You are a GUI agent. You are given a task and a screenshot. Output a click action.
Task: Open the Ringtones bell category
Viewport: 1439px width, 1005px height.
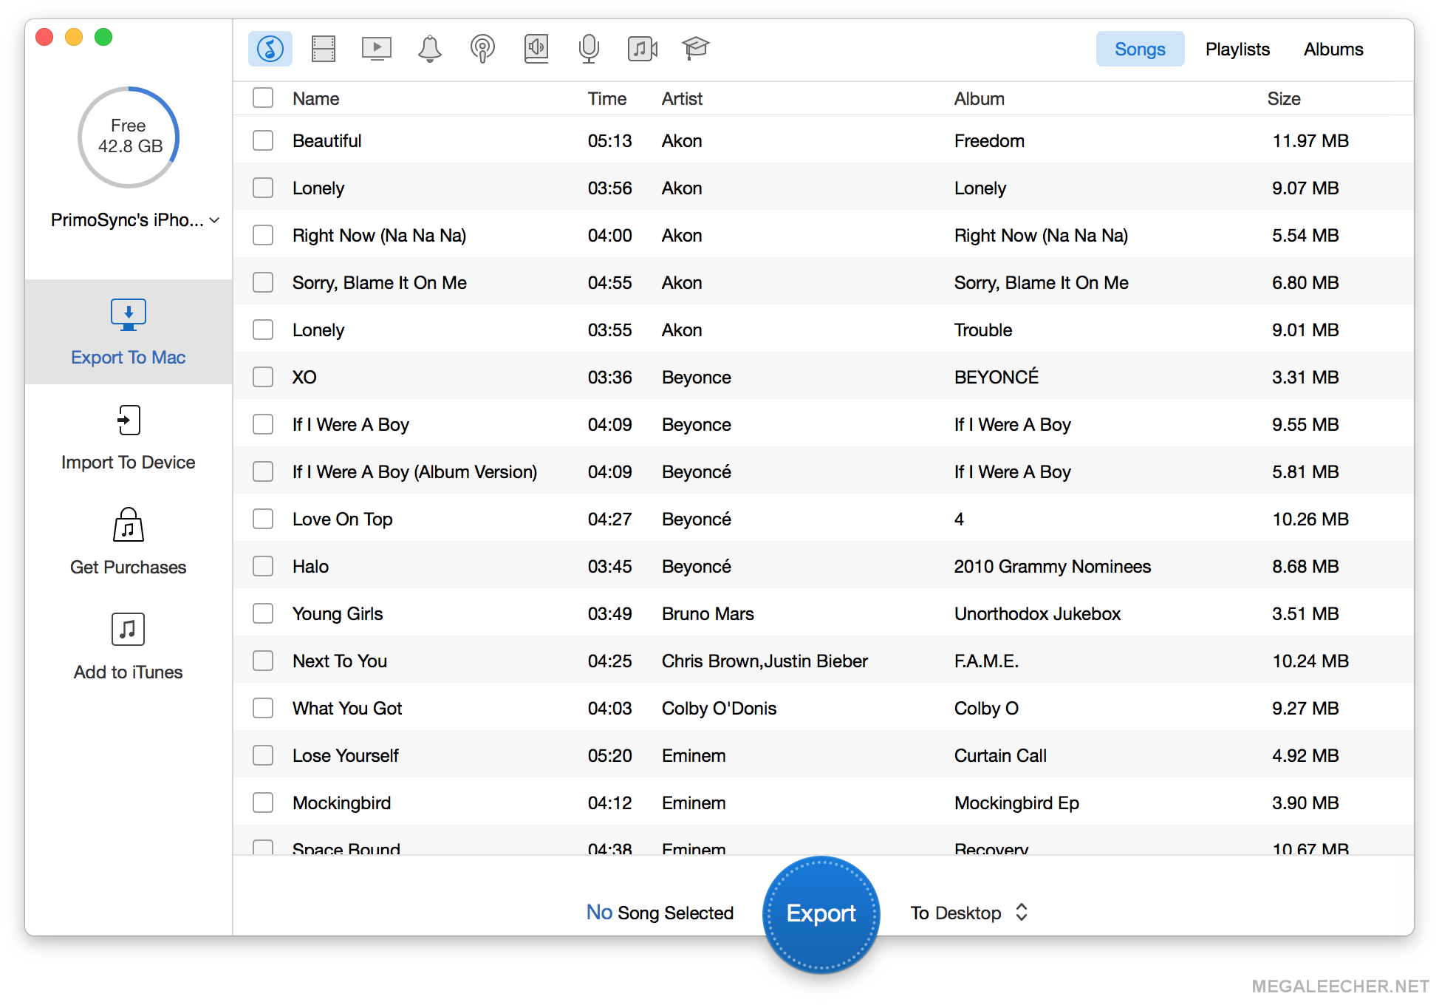[430, 49]
